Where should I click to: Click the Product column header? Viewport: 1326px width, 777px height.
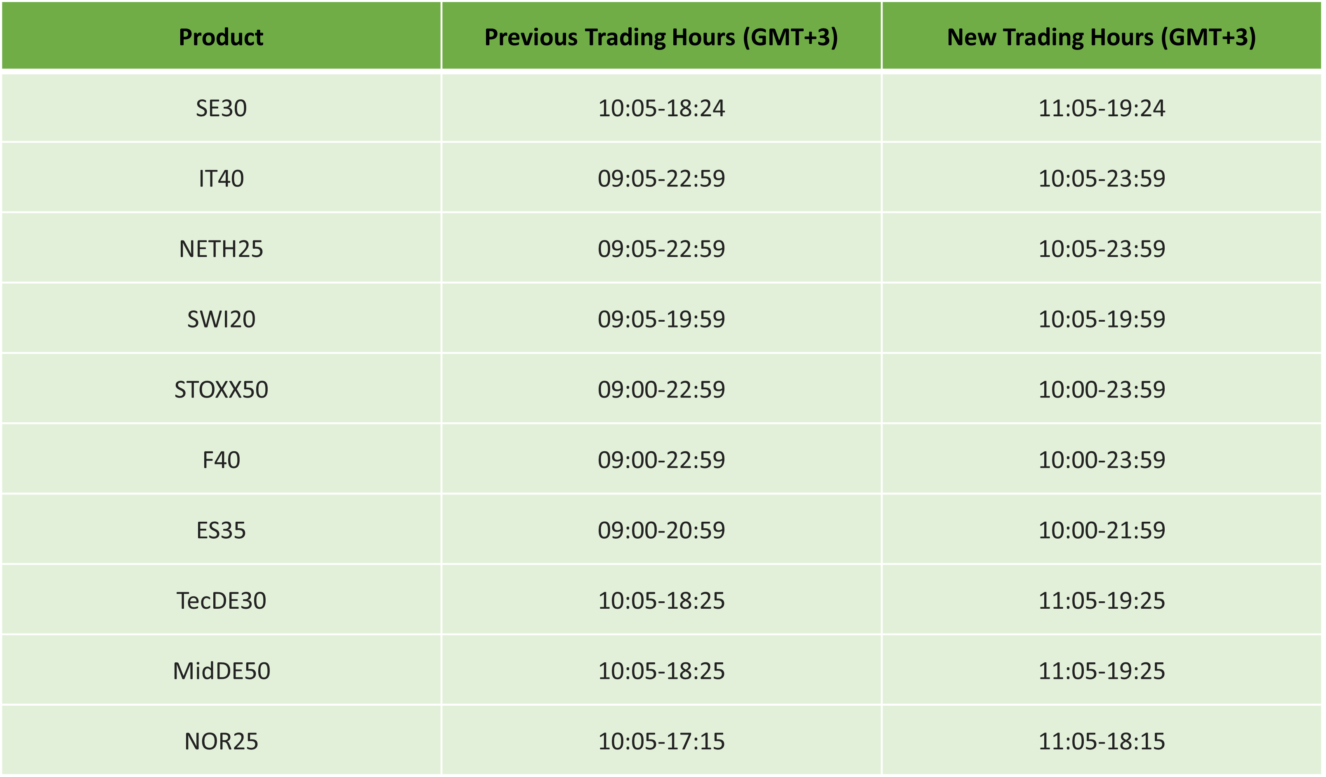coord(221,37)
